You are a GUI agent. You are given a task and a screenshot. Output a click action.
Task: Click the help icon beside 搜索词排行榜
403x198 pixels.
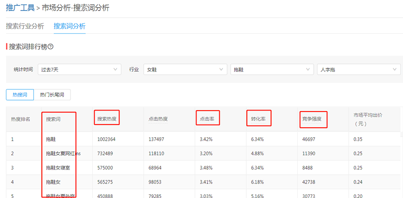51,47
